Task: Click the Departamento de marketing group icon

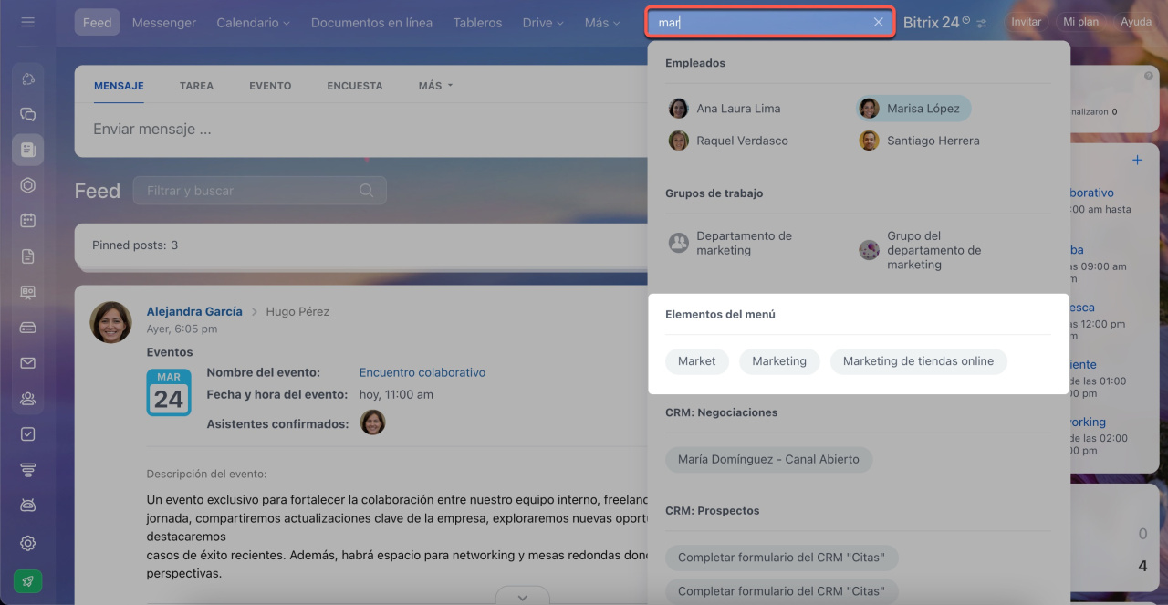Action: [678, 243]
